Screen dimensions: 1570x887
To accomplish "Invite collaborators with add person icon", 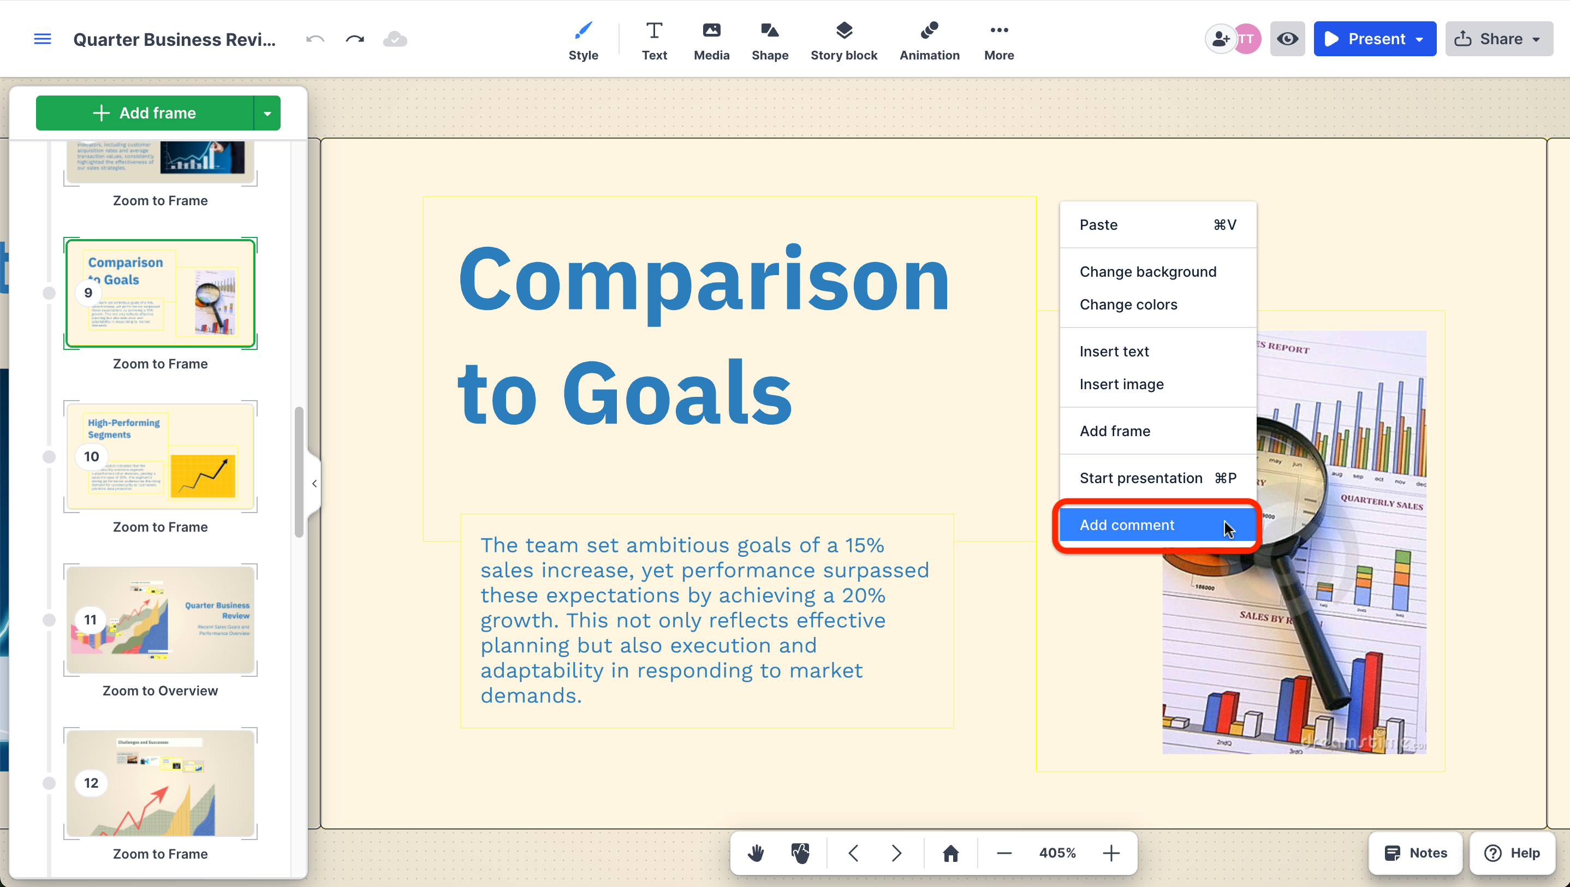I will (1221, 39).
